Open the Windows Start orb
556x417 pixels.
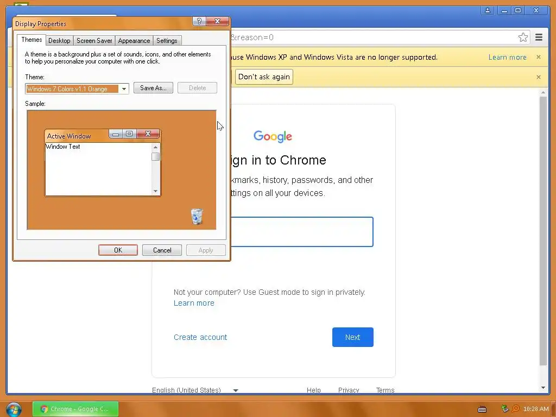14,409
